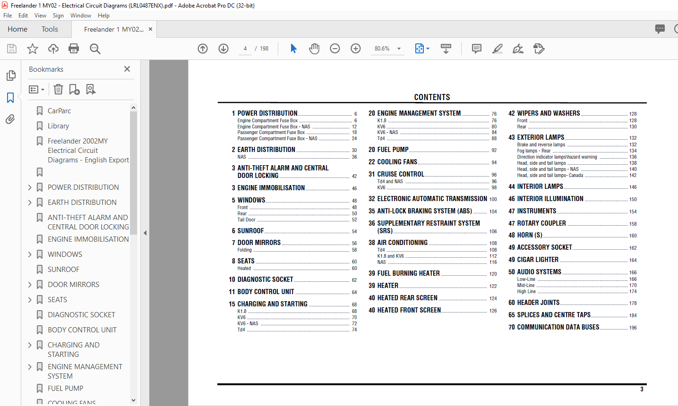This screenshot has width=678, height=406.
Task: Open the find text magnifier
Action: tap(95, 49)
